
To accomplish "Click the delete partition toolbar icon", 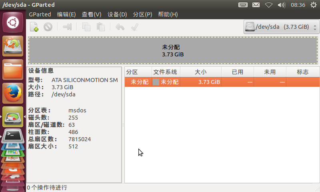I will pyautogui.click(x=48, y=27).
